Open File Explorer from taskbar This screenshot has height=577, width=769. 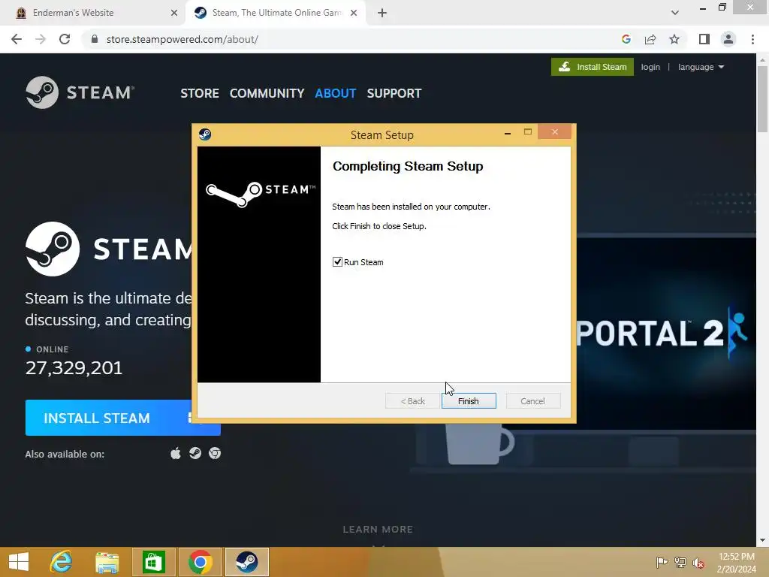click(107, 562)
